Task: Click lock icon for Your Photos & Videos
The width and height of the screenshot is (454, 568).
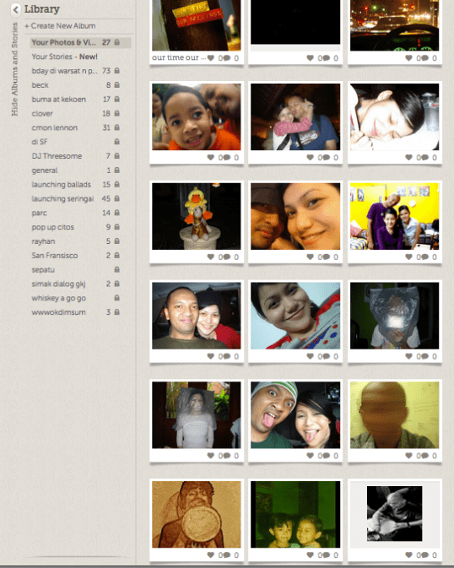Action: [117, 42]
